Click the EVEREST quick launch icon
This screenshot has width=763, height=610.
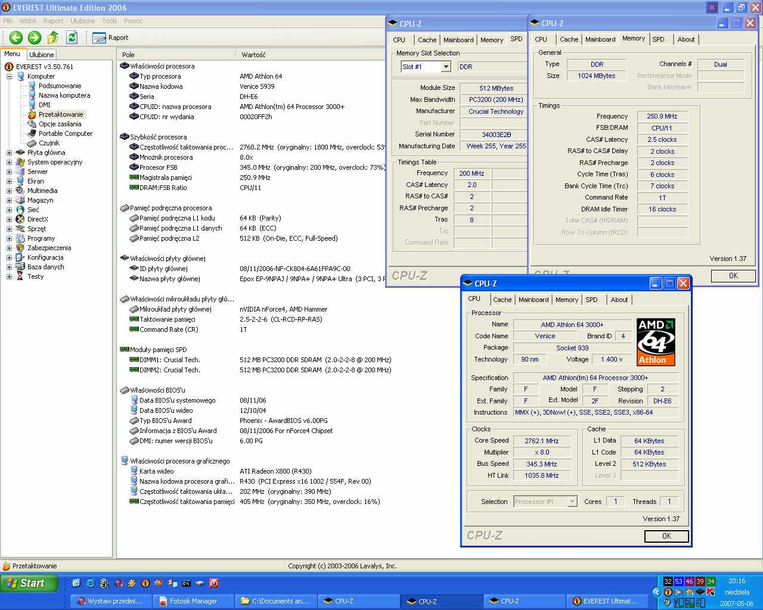(x=145, y=583)
